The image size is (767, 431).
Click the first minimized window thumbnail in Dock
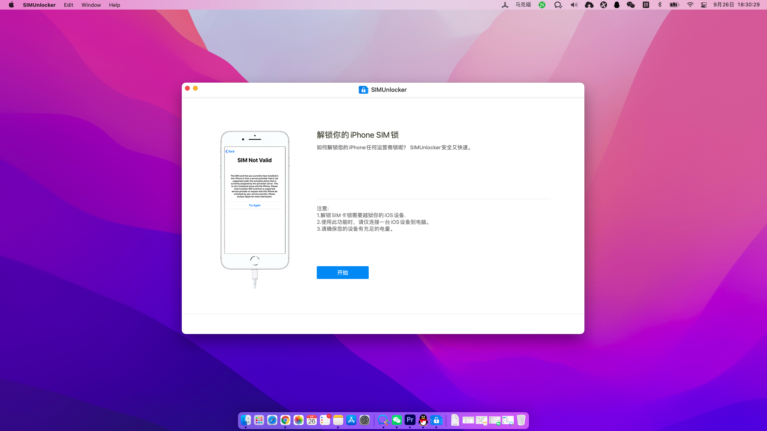coord(468,420)
